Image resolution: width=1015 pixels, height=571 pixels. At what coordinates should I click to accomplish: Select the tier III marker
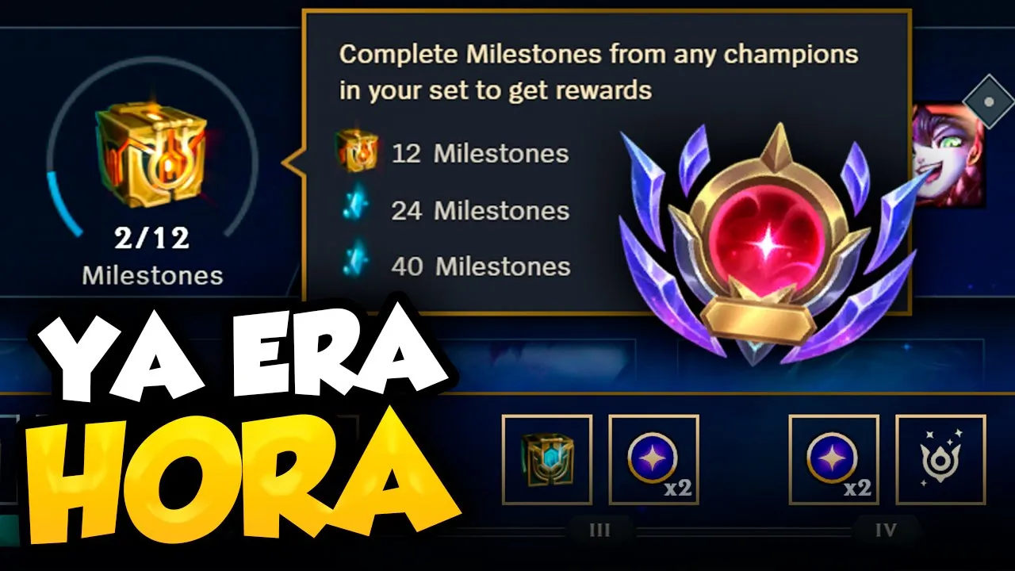600,531
